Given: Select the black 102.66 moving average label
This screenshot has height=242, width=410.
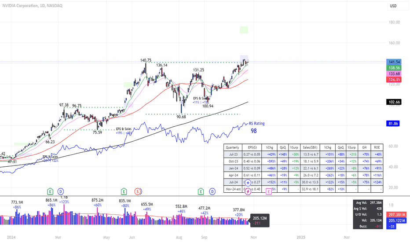Looking at the screenshot, I should 394,102.
